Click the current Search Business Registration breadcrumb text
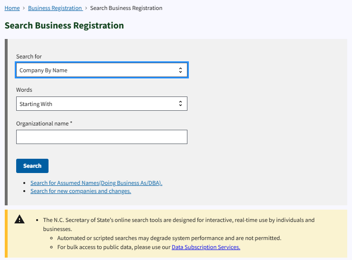 [x=126, y=8]
